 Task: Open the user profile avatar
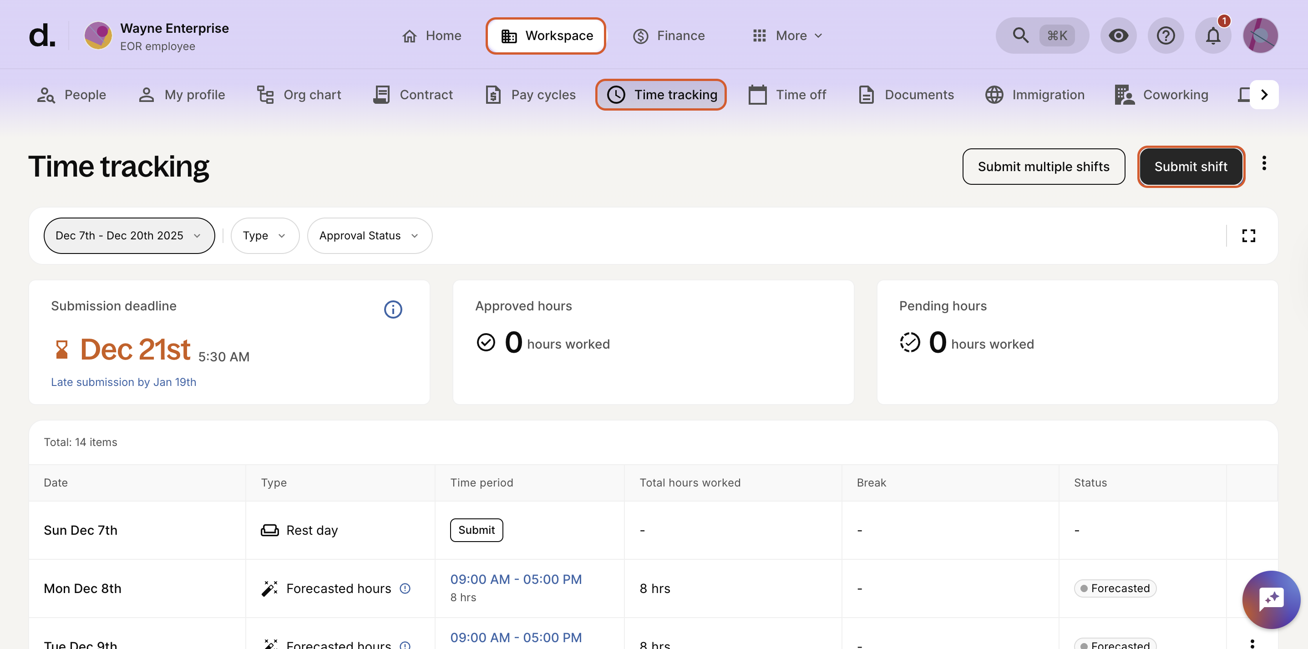pyautogui.click(x=1260, y=35)
